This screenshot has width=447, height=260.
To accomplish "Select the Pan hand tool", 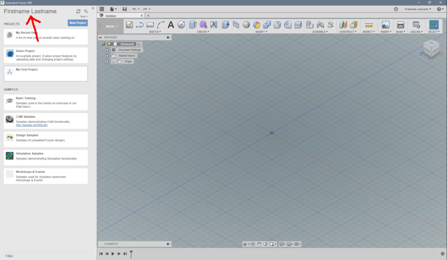I will 259,244.
